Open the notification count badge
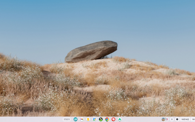The width and height of the screenshot is (195, 122). [x=177, y=119]
